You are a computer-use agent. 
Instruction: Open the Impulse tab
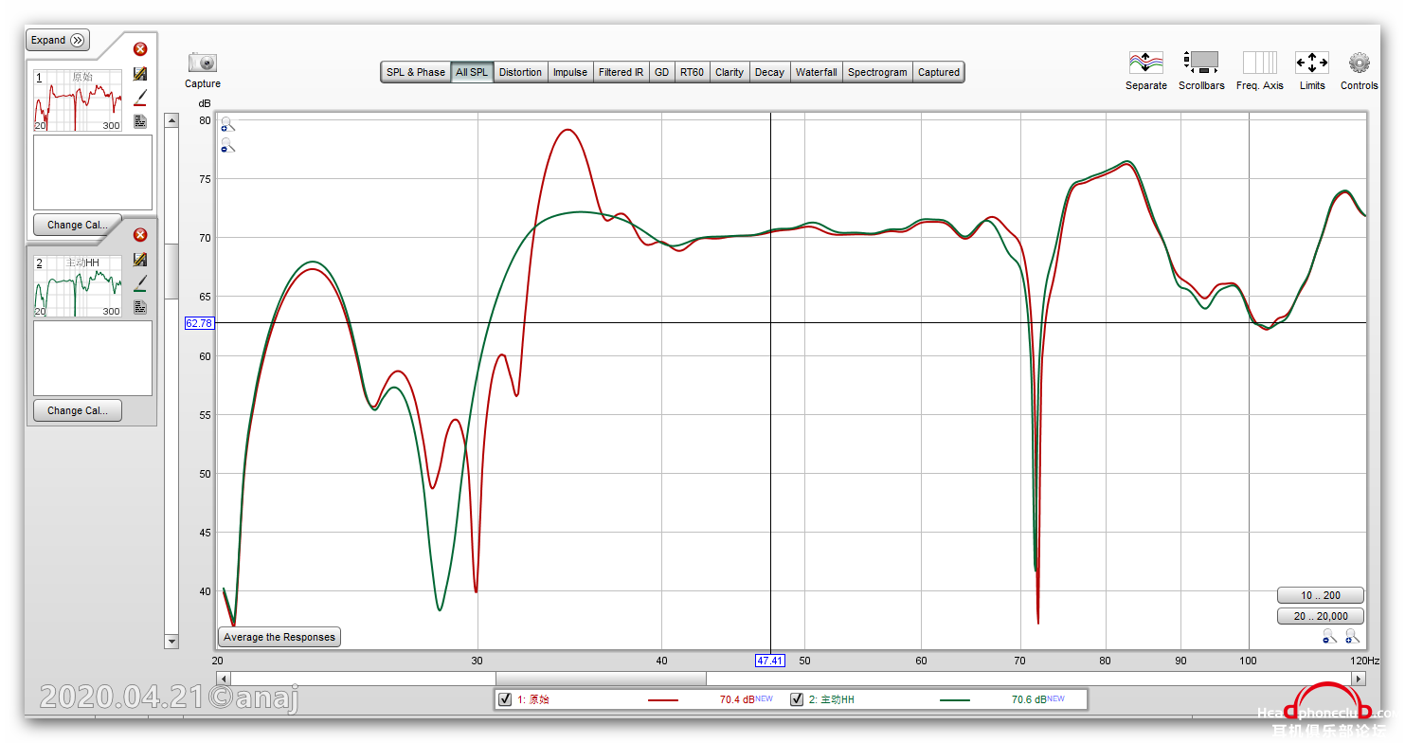click(x=570, y=72)
